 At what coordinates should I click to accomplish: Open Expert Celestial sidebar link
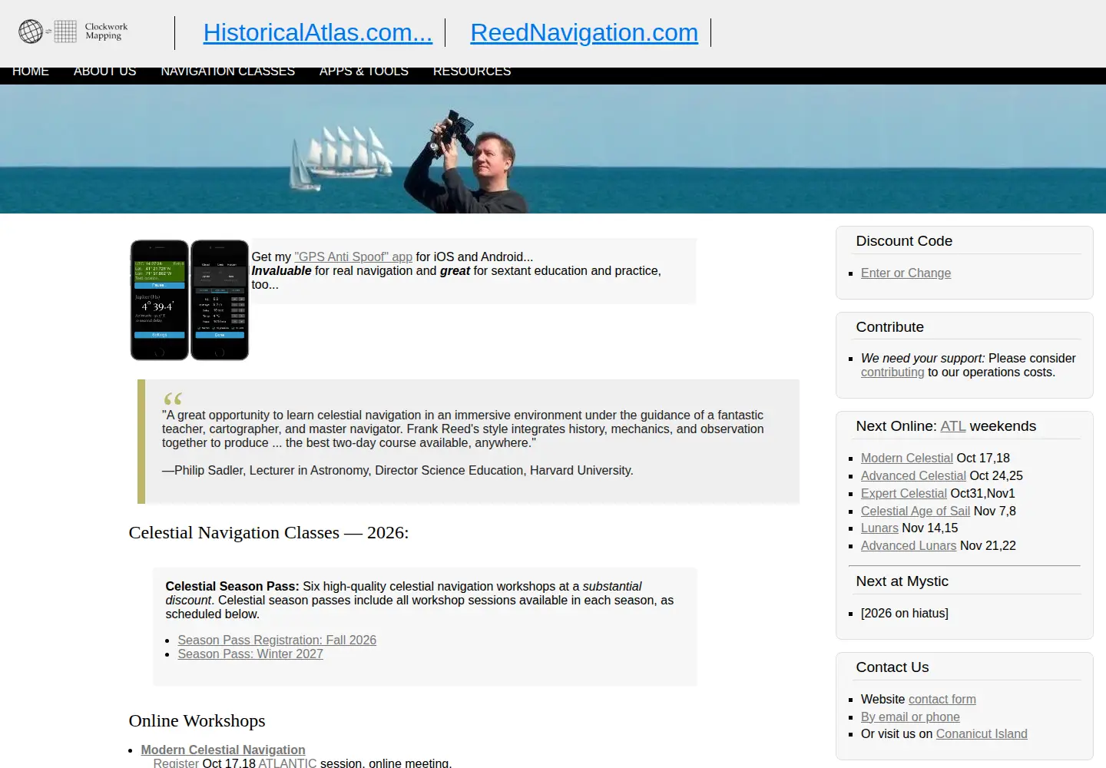(903, 494)
